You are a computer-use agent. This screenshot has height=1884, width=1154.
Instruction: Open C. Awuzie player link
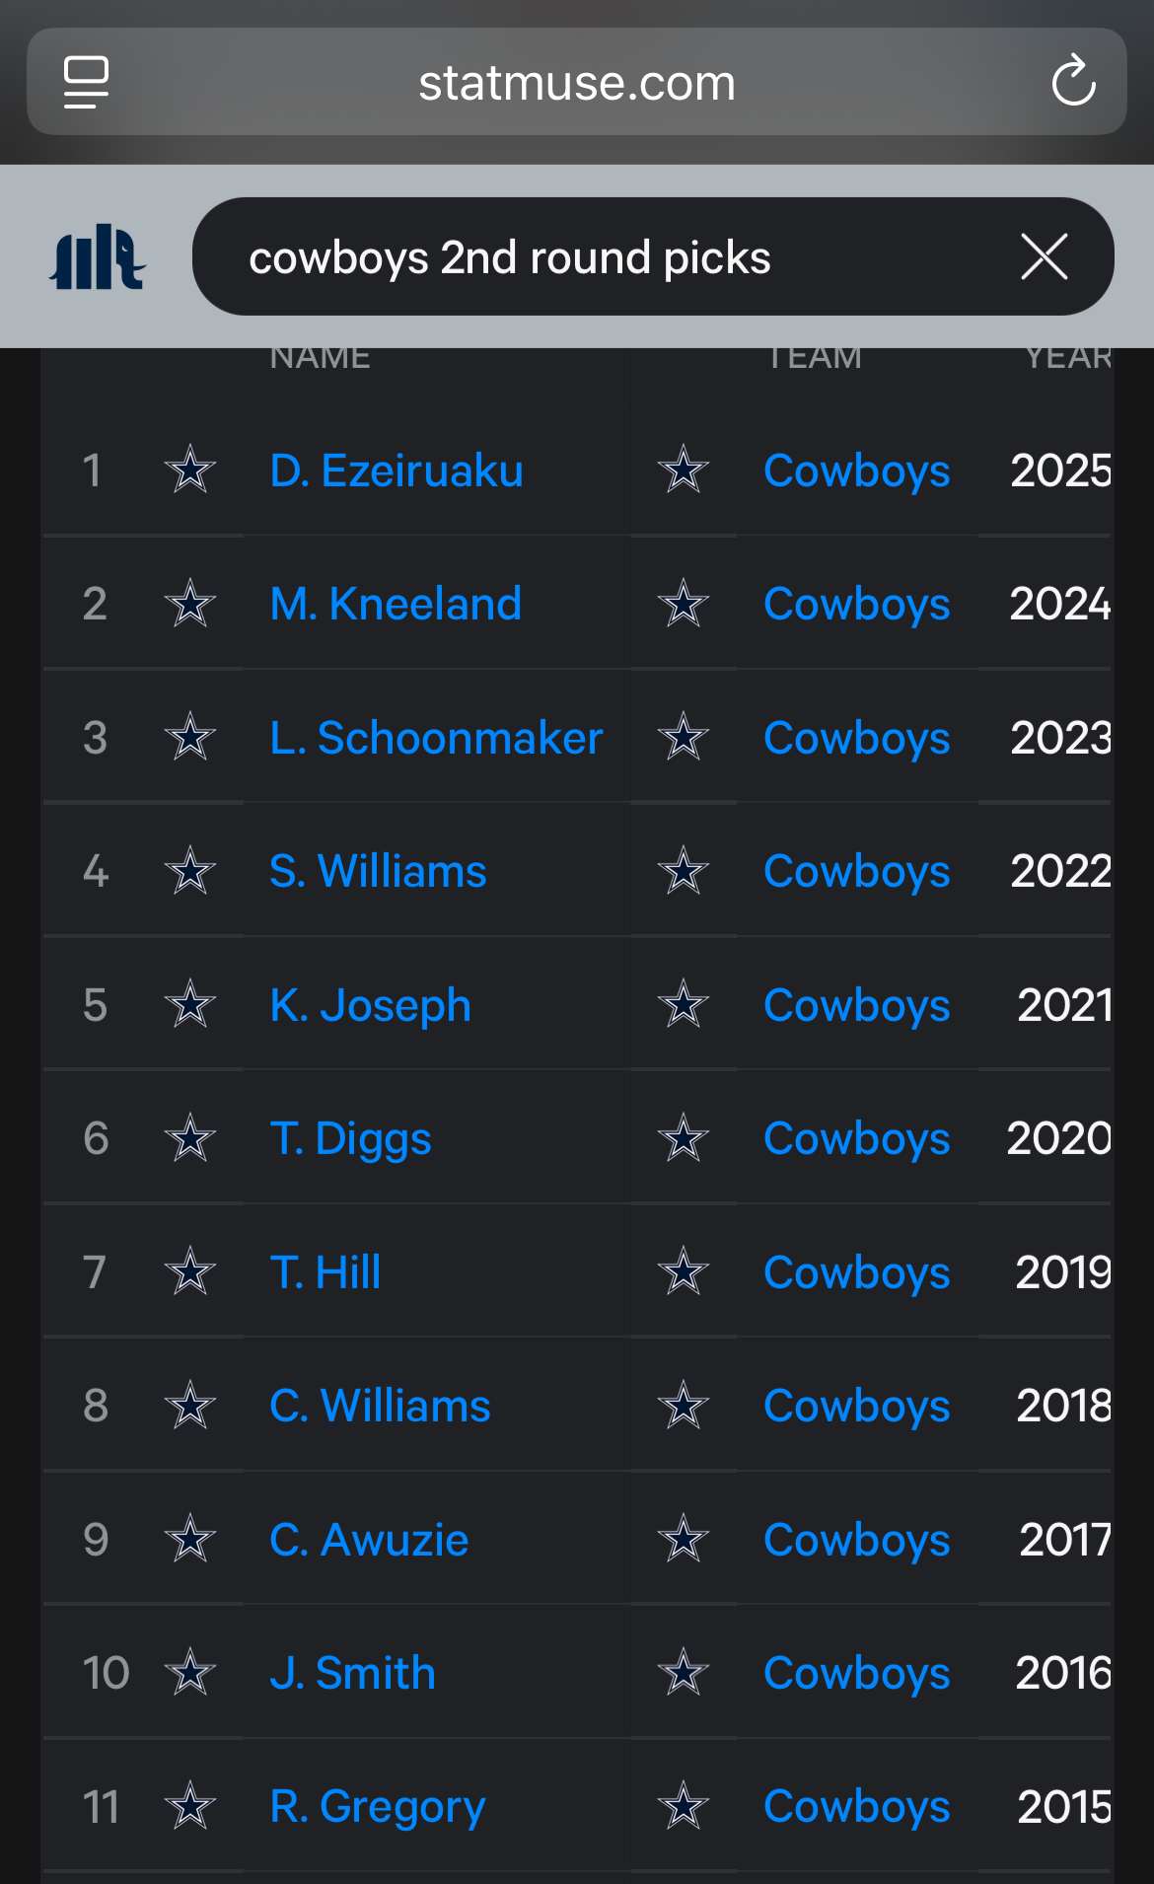click(x=369, y=1540)
